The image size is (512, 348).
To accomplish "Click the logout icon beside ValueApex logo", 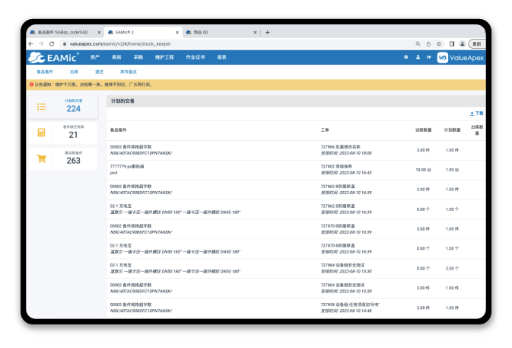I will 428,57.
